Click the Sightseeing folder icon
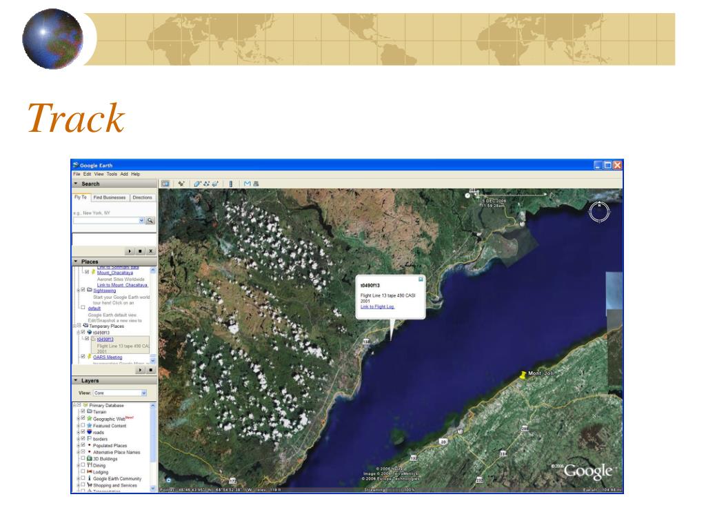The image size is (706, 530). tap(89, 290)
